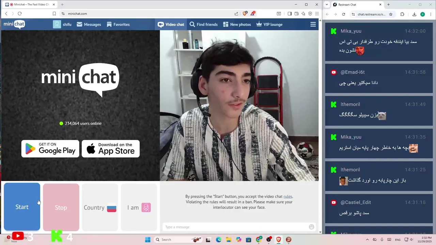Open the emoji picker in message box

pos(311,227)
